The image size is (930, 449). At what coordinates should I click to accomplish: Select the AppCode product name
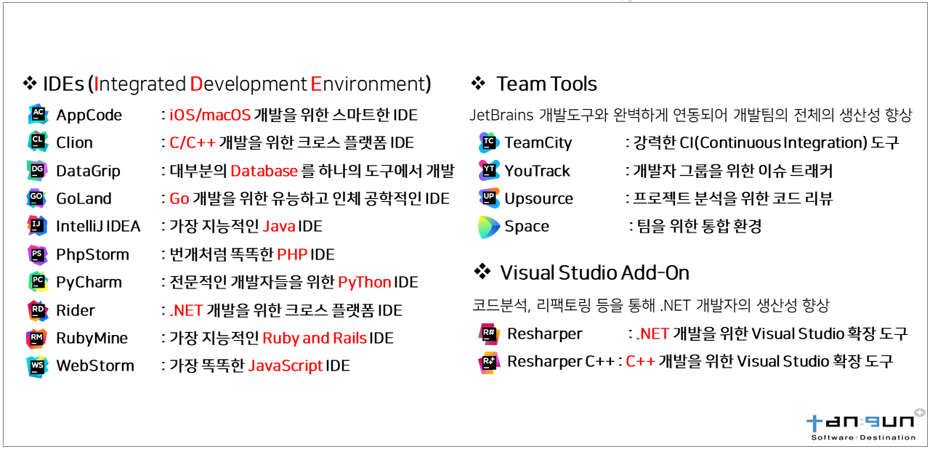pos(89,115)
